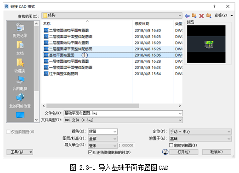Click the blue desktop icon in sidebar
The height and width of the screenshot is (173, 239).
(20, 115)
